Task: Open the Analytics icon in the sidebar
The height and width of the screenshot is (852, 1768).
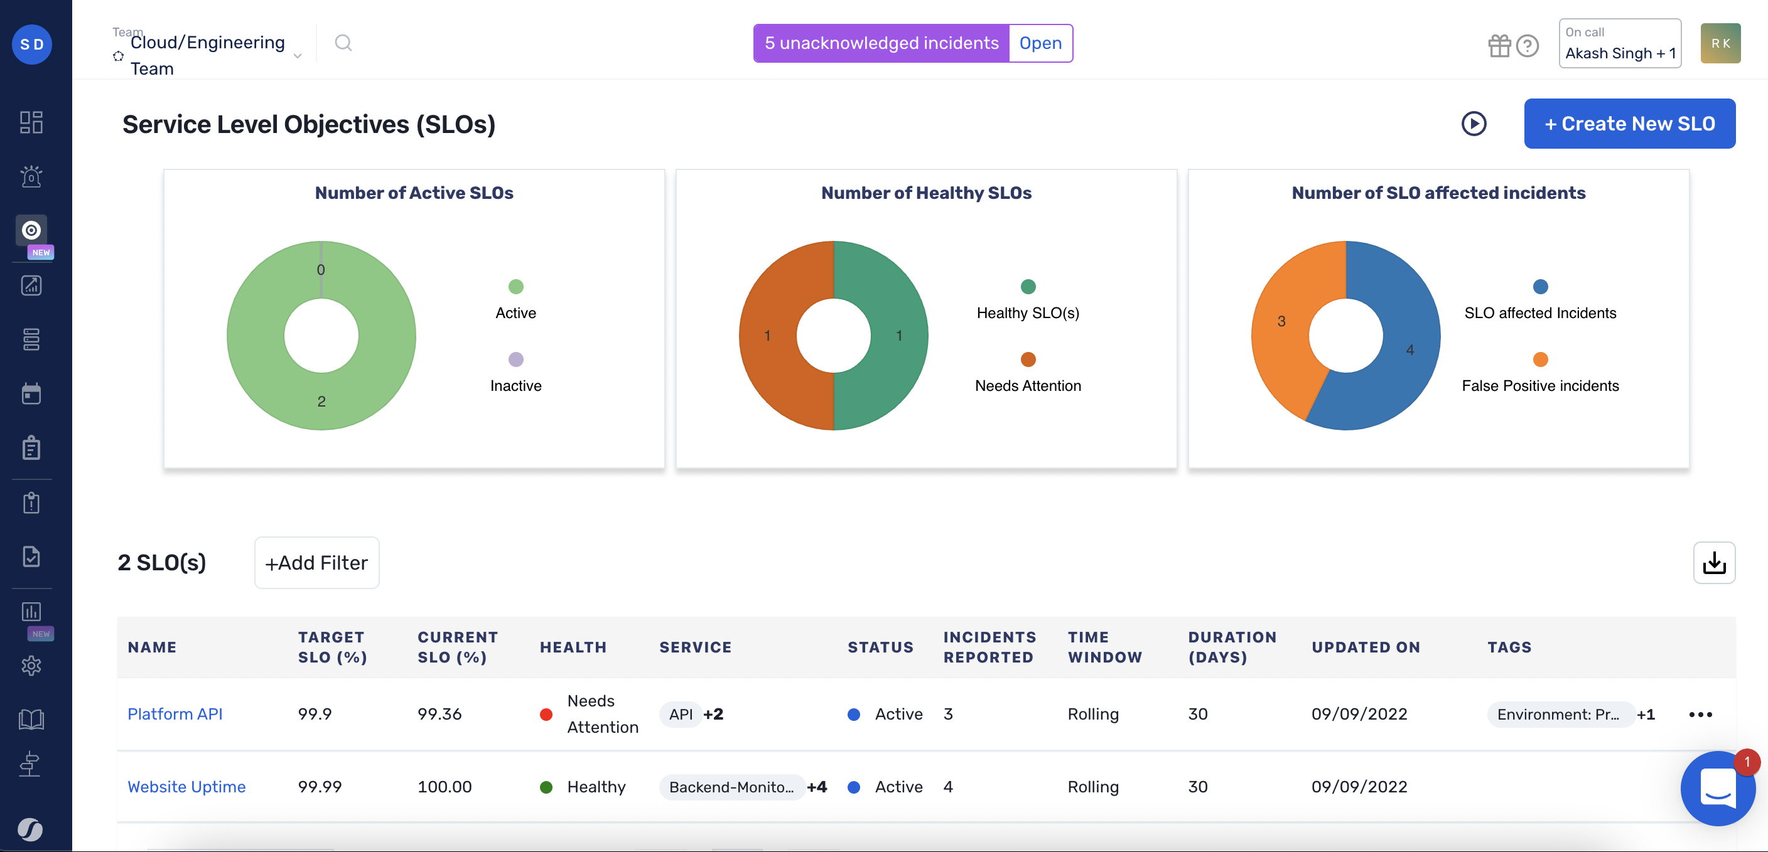Action: click(31, 286)
